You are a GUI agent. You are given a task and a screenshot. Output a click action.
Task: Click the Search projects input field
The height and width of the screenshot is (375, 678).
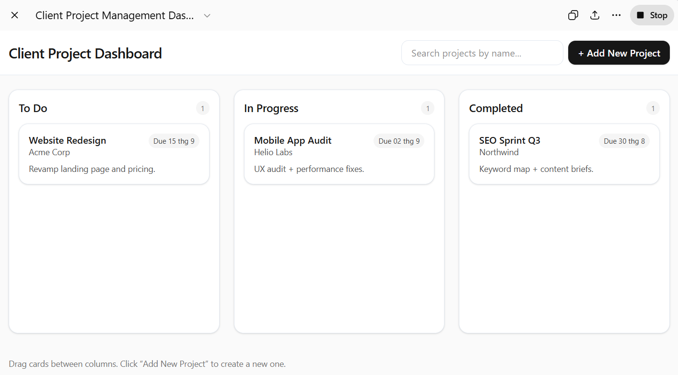[482, 53]
